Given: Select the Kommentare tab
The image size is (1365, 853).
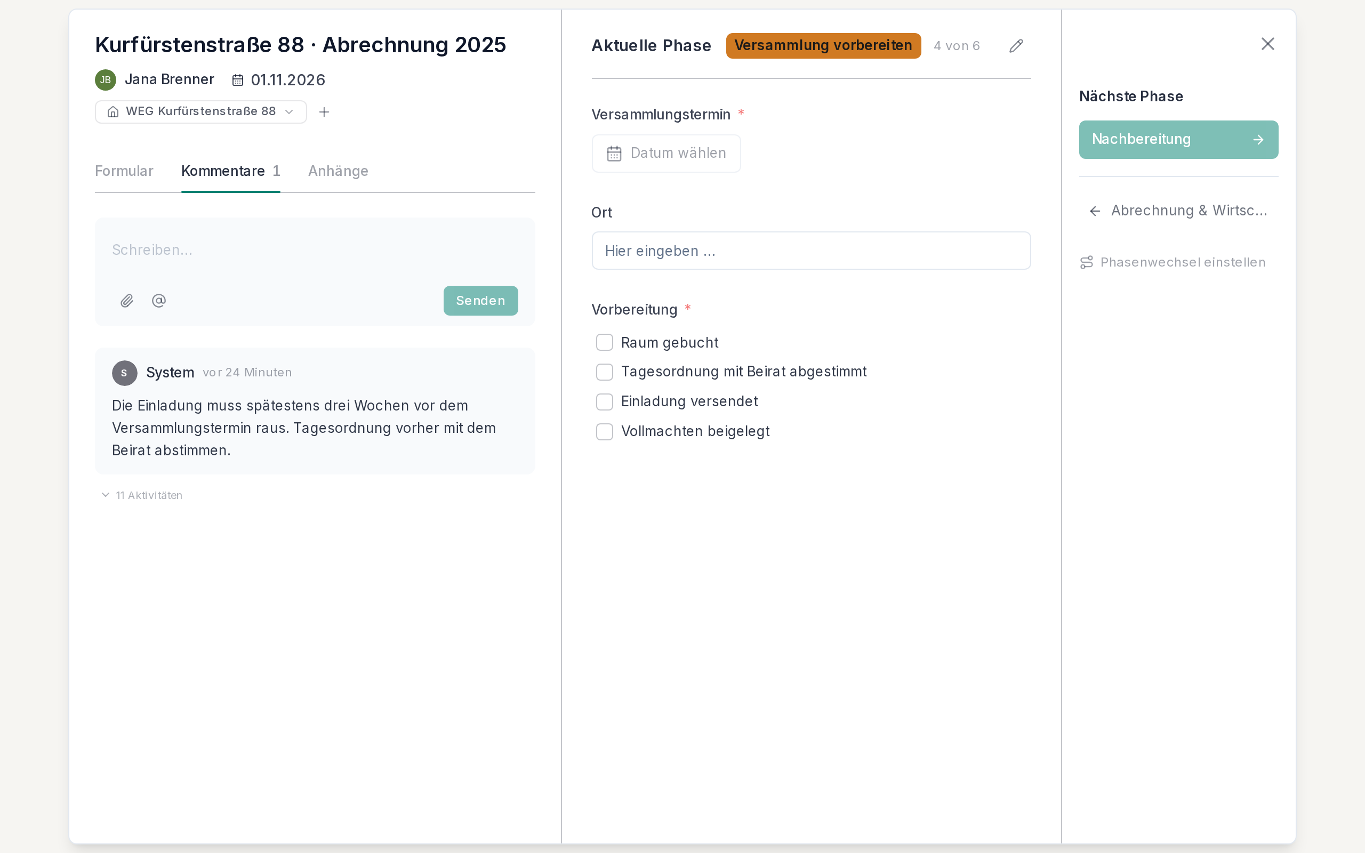Looking at the screenshot, I should pos(231,171).
